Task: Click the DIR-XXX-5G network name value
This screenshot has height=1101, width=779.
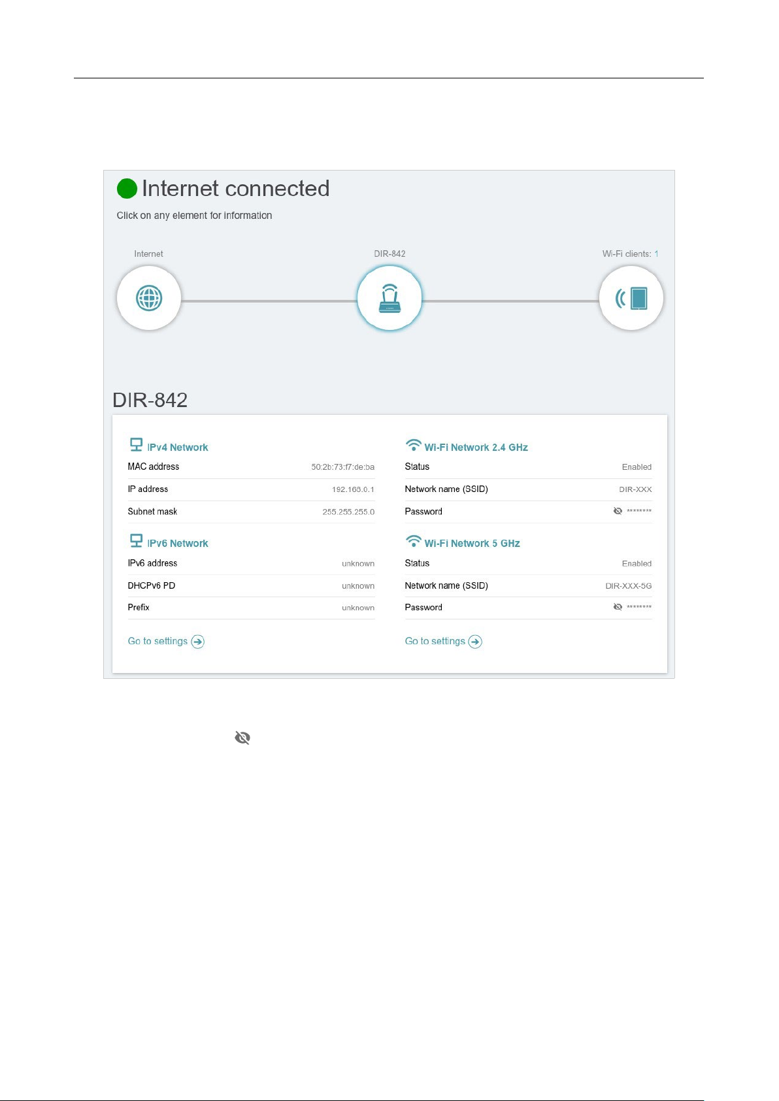Action: 629,586
